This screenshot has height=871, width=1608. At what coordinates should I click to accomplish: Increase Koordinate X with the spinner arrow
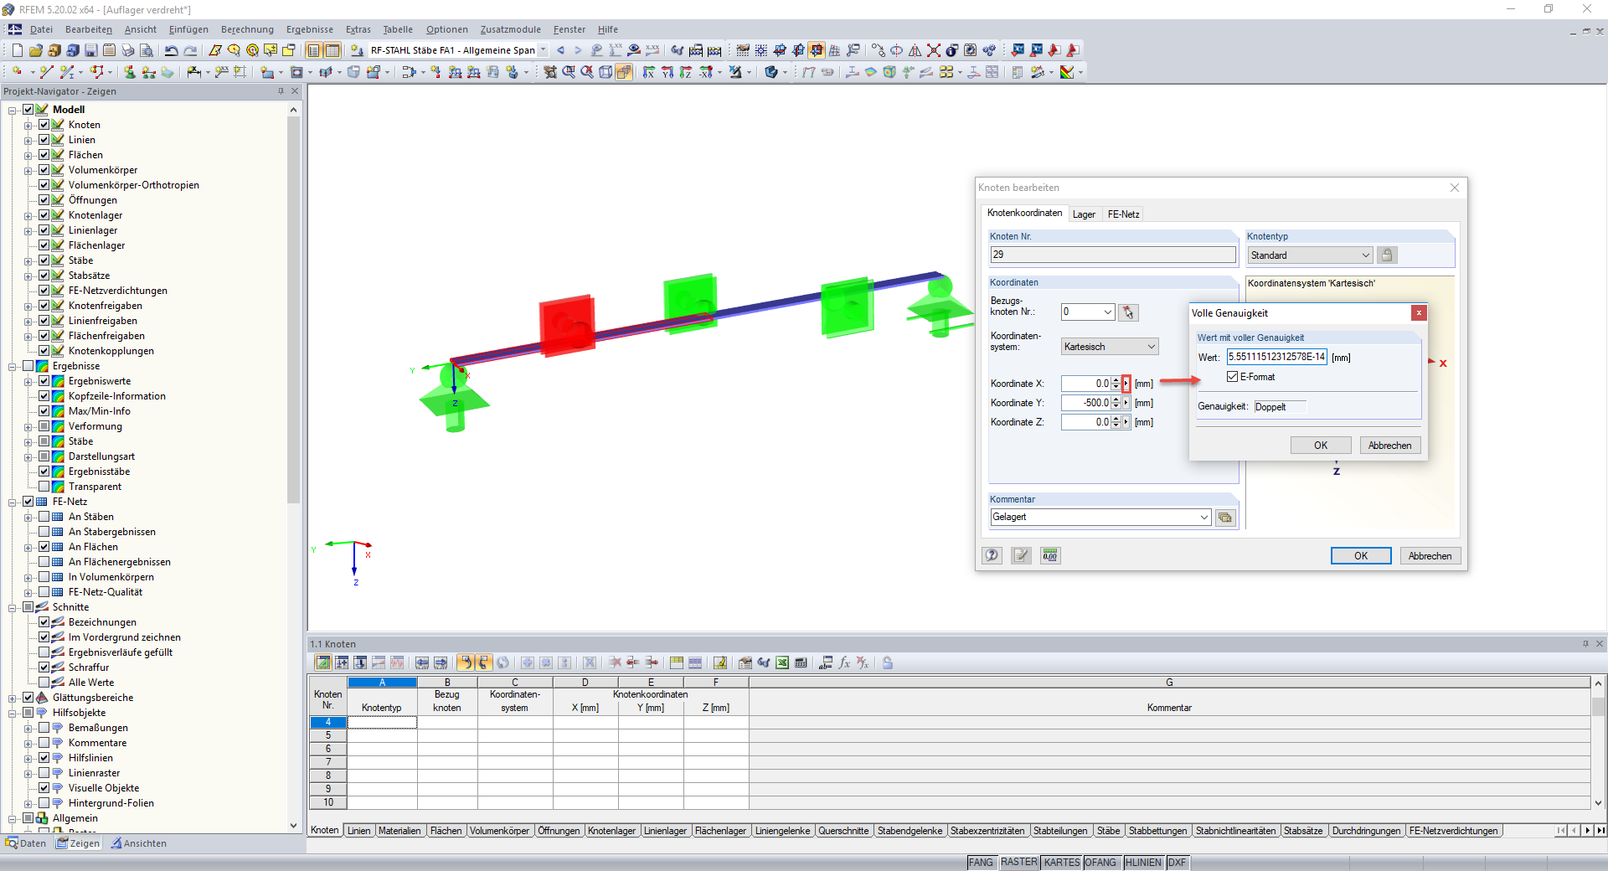tap(1116, 380)
